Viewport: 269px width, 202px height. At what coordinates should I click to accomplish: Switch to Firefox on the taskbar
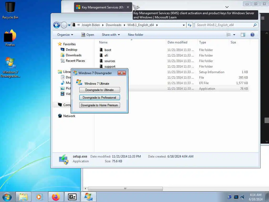[x=56, y=197]
